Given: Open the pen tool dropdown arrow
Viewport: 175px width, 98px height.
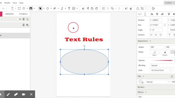Looking at the screenshot, I should click(58, 8).
